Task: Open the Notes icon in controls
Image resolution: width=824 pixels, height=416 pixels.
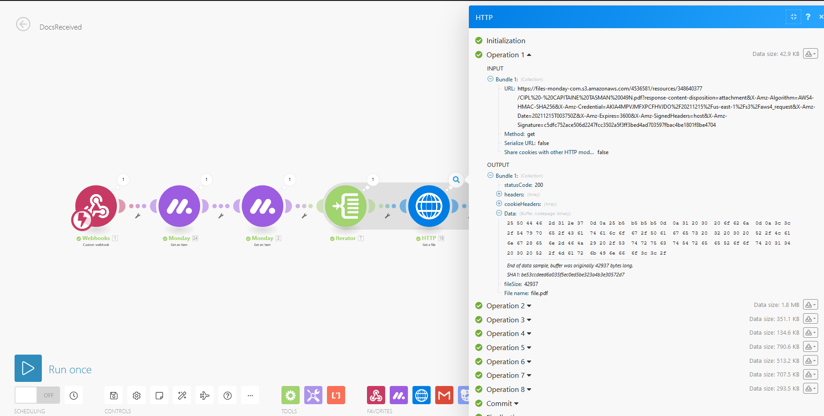Action: pyautogui.click(x=159, y=396)
